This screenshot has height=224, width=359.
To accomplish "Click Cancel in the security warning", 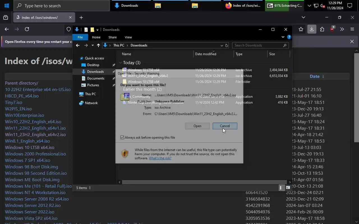I will [x=225, y=126].
